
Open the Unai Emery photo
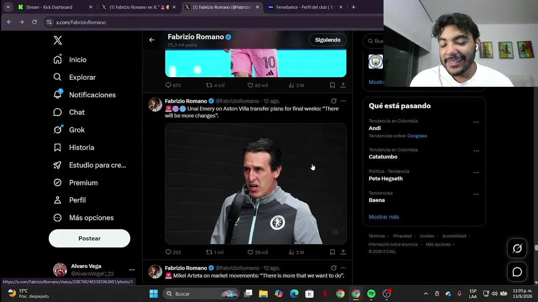(256, 184)
